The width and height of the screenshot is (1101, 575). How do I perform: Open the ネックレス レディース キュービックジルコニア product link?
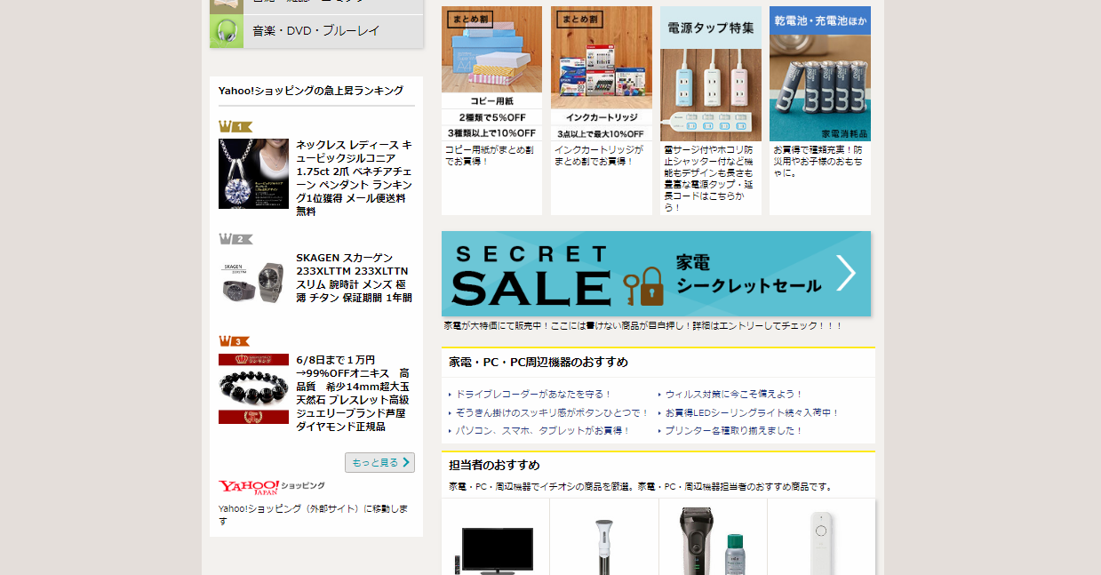(x=354, y=178)
